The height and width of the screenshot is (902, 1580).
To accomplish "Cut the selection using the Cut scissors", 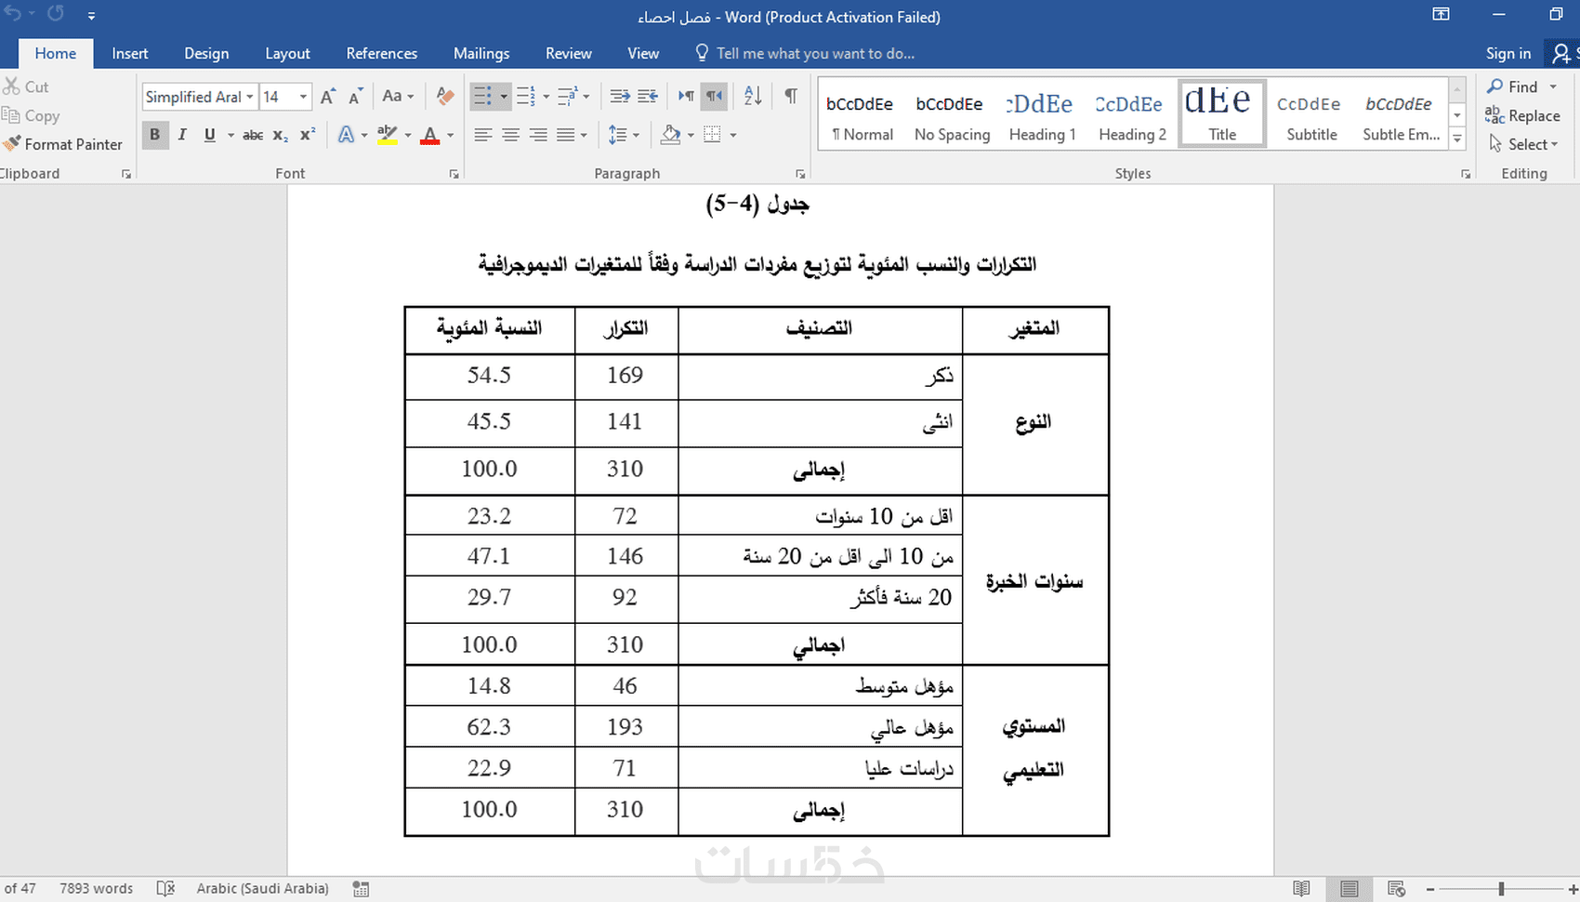I will pos(26,86).
